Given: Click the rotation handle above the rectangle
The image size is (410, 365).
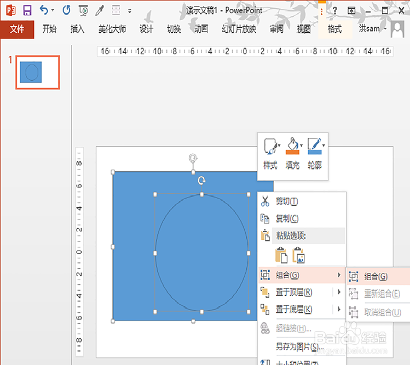Looking at the screenshot, I should pos(193,158).
